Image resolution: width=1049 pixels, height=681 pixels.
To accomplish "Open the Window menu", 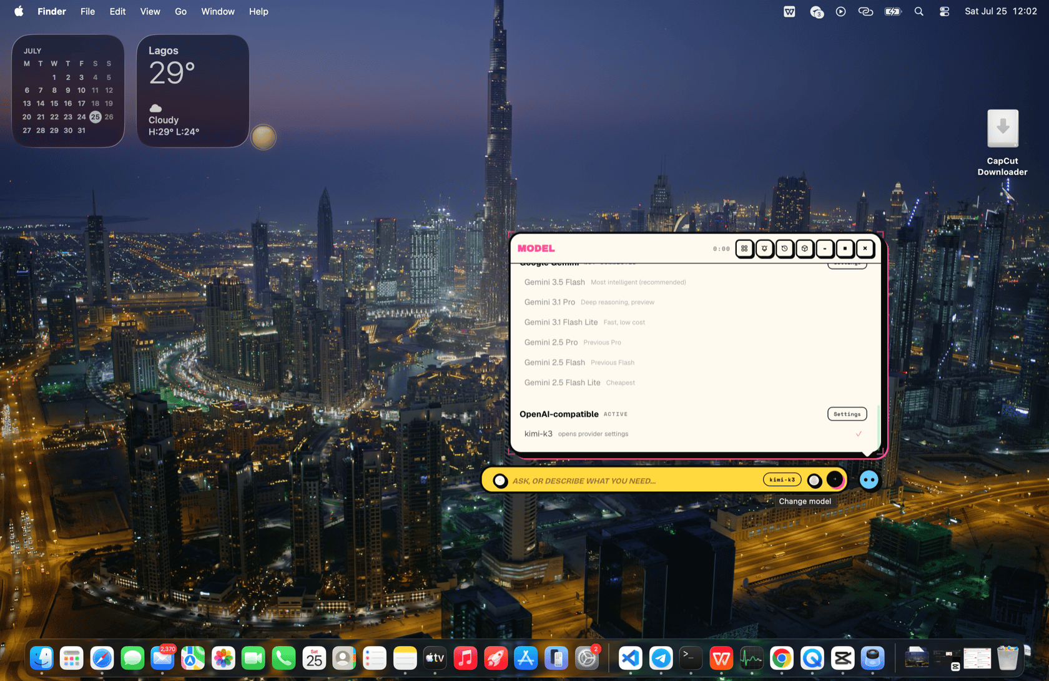I will click(218, 11).
